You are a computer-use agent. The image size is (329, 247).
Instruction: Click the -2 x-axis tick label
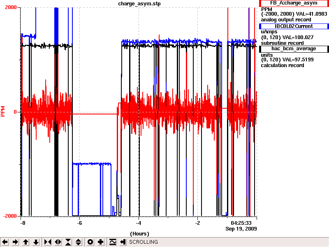pyautogui.click(x=197, y=223)
